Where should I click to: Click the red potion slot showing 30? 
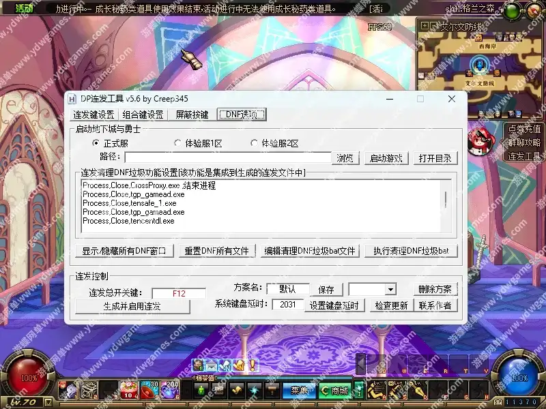coord(149,390)
